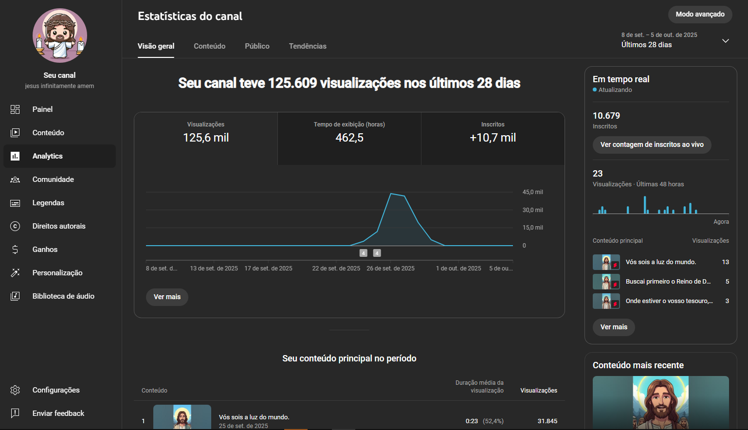Image resolution: width=748 pixels, height=430 pixels.
Task: Open the Legendas subtitles icon
Action: pos(15,203)
